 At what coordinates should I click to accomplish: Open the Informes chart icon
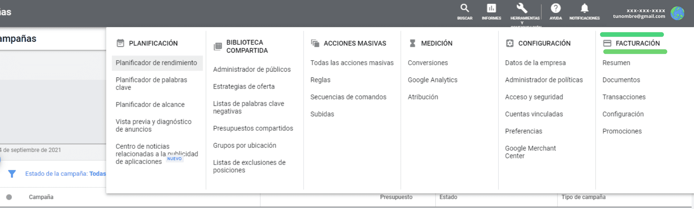pos(491,8)
